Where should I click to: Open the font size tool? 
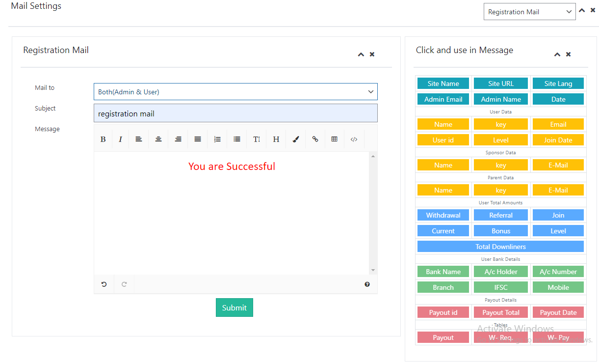pos(257,139)
